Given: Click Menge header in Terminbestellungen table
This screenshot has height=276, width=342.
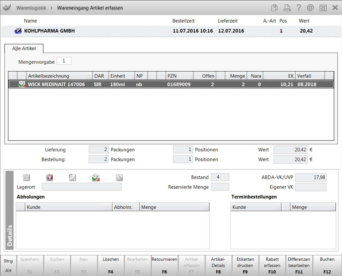Looking at the screenshot, I should click(313, 207).
